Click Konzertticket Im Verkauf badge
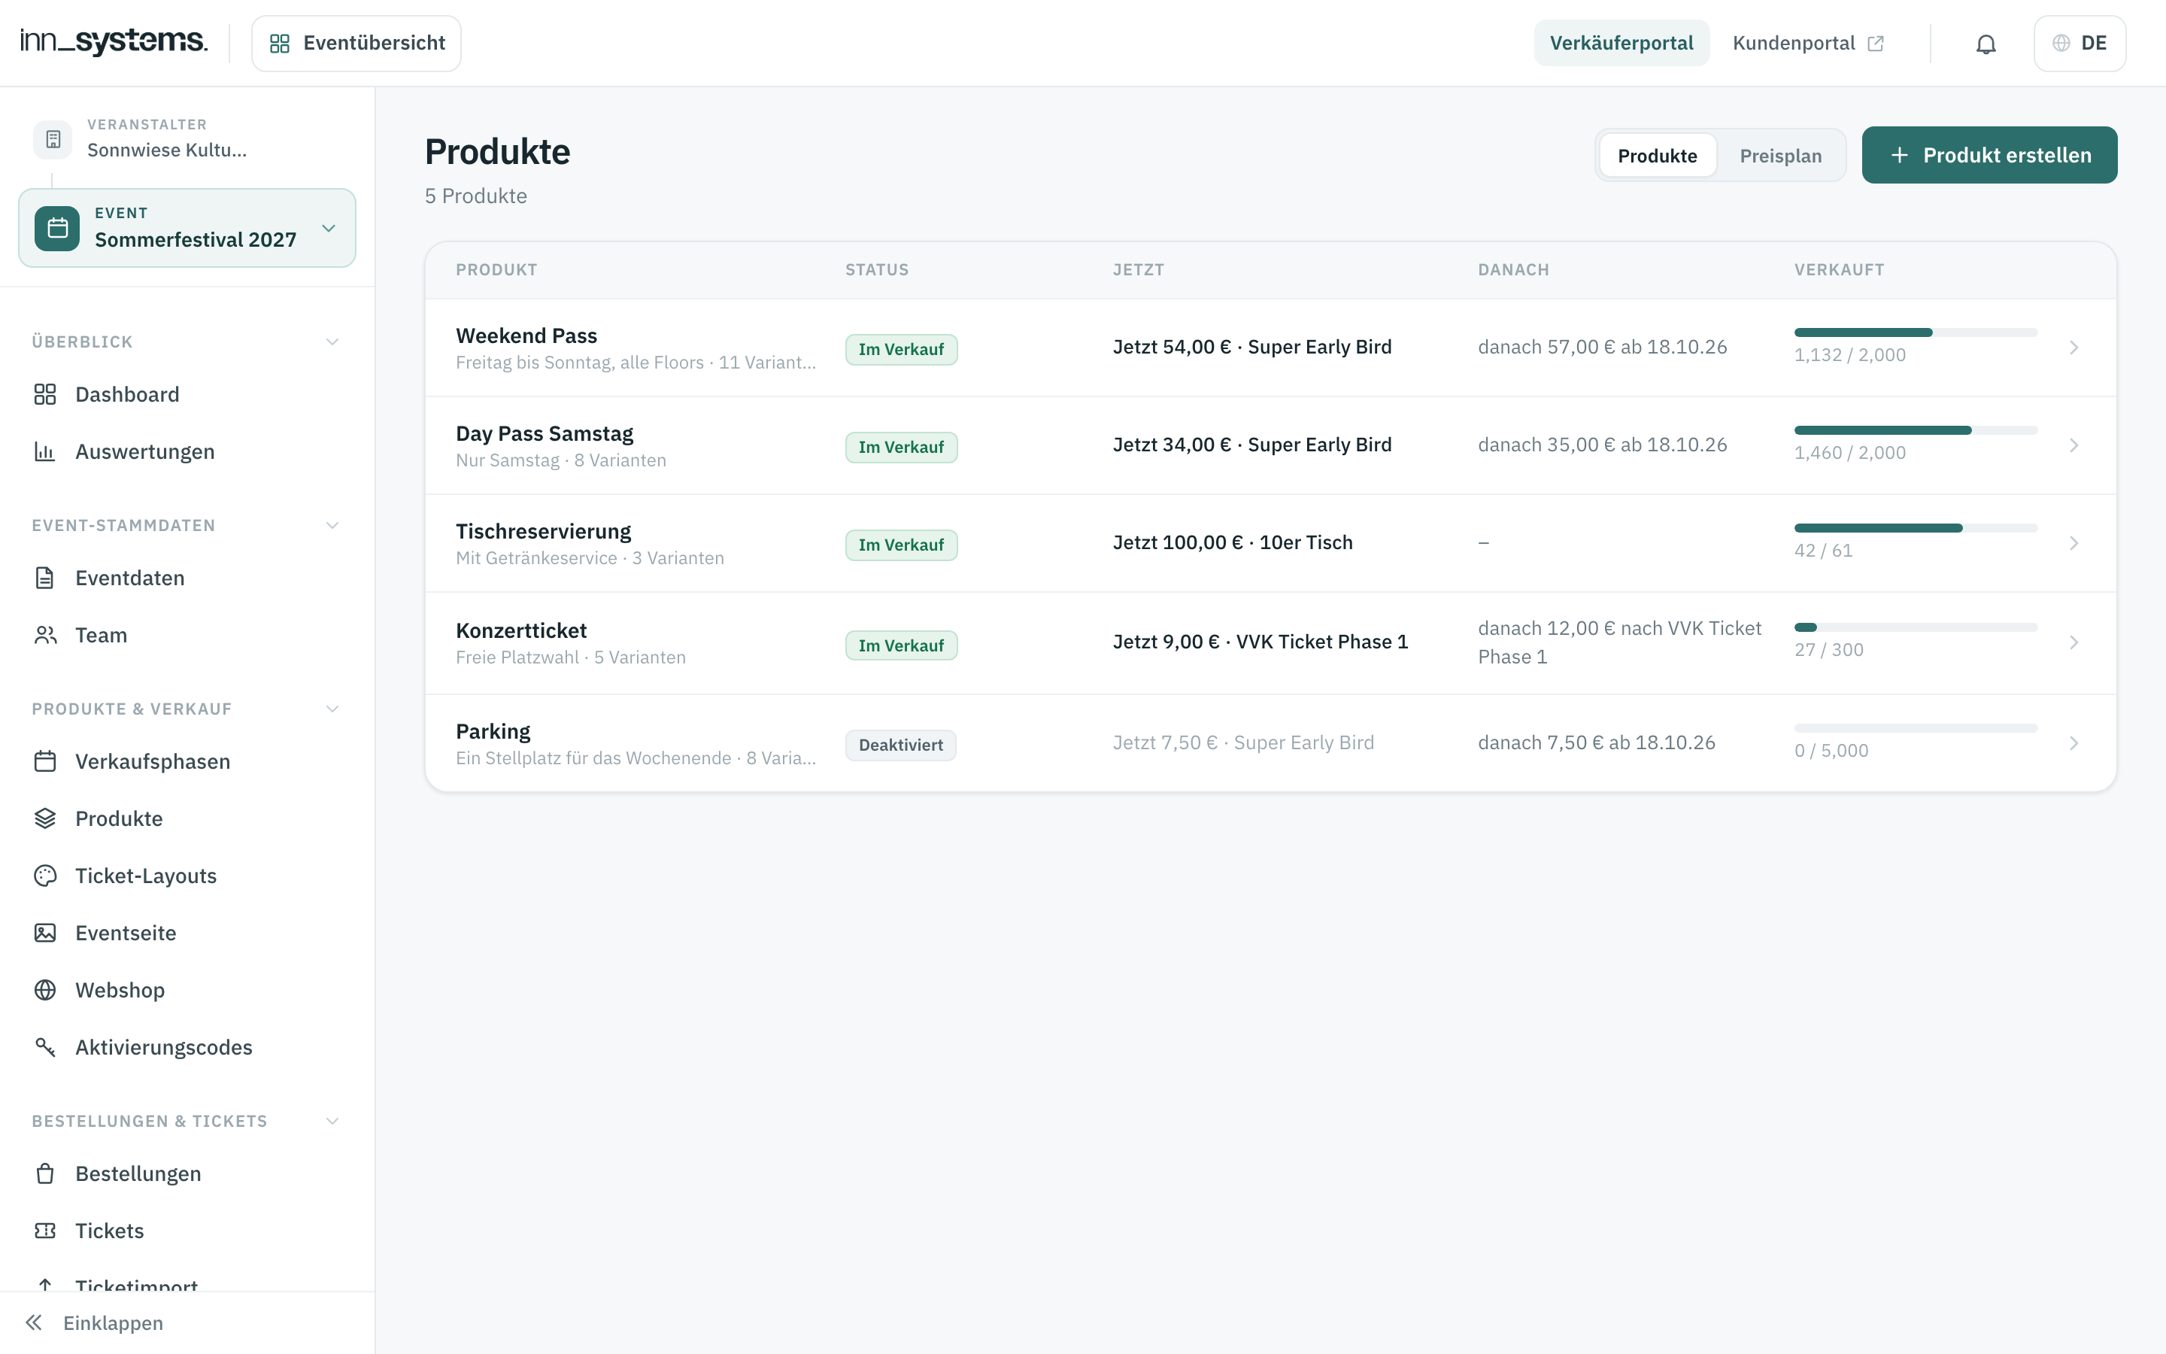 coord(901,645)
